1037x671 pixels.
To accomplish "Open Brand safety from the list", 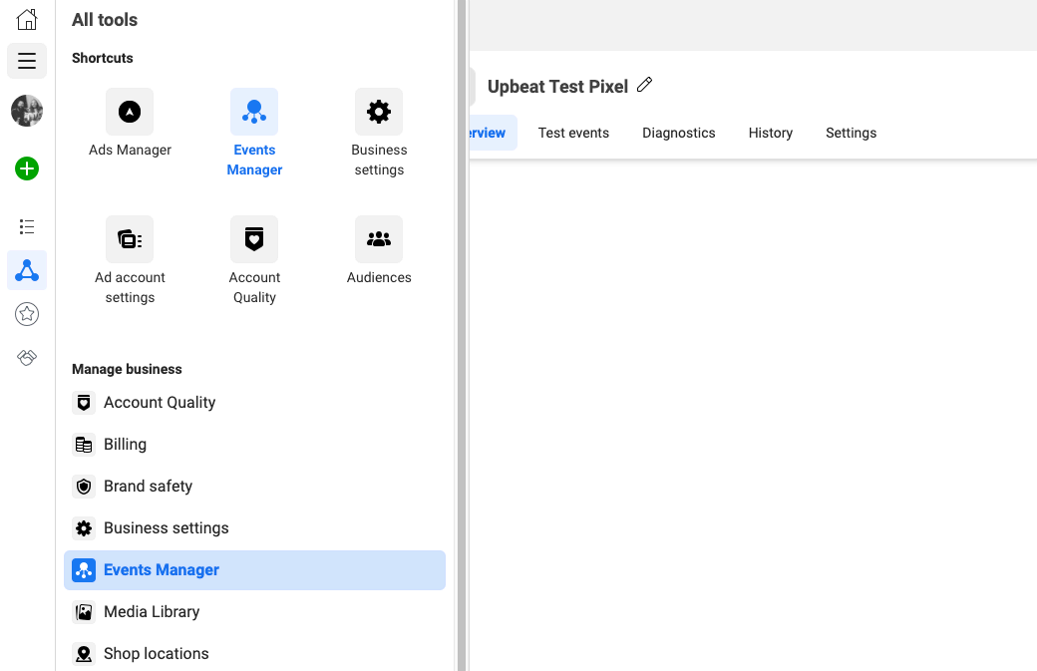I will (254, 487).
